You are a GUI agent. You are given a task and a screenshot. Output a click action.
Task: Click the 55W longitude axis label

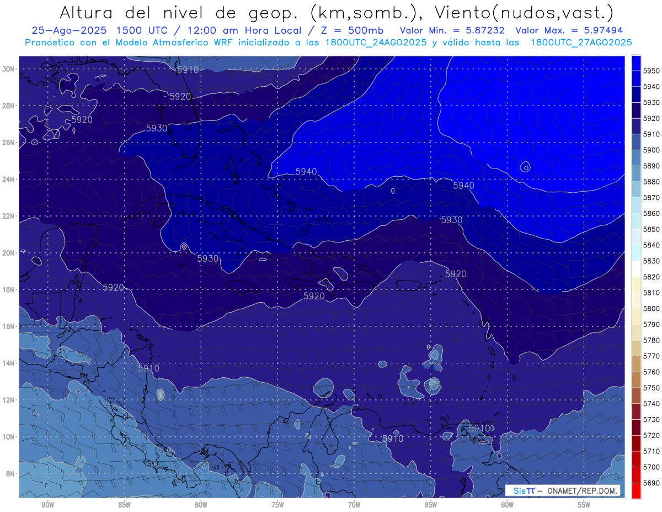[584, 505]
